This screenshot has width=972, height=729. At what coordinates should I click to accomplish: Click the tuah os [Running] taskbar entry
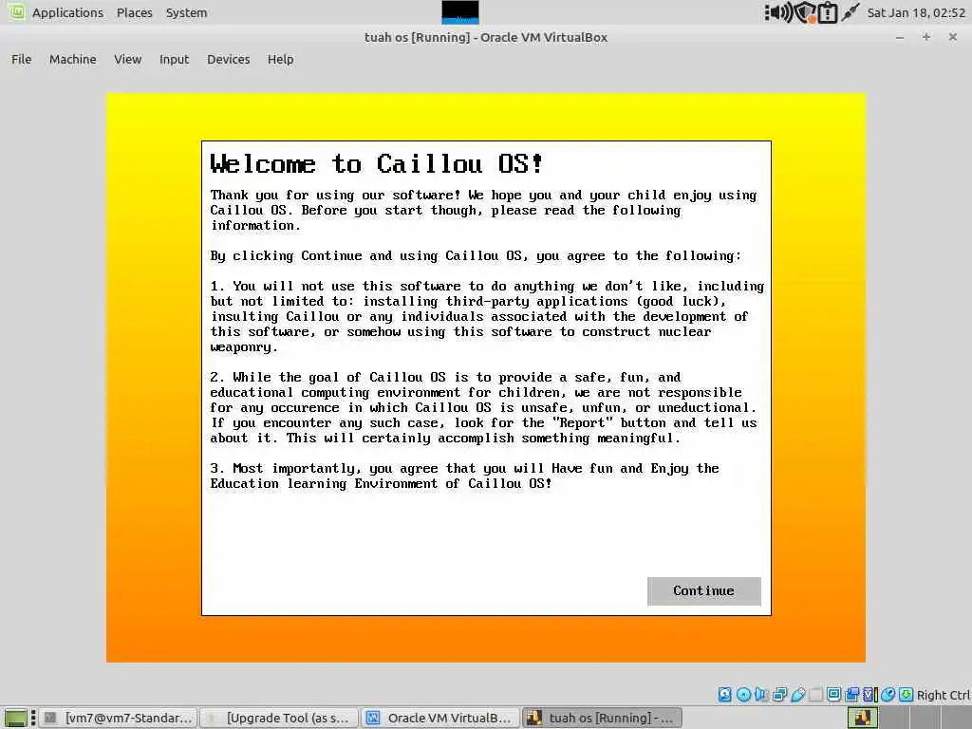click(x=602, y=718)
